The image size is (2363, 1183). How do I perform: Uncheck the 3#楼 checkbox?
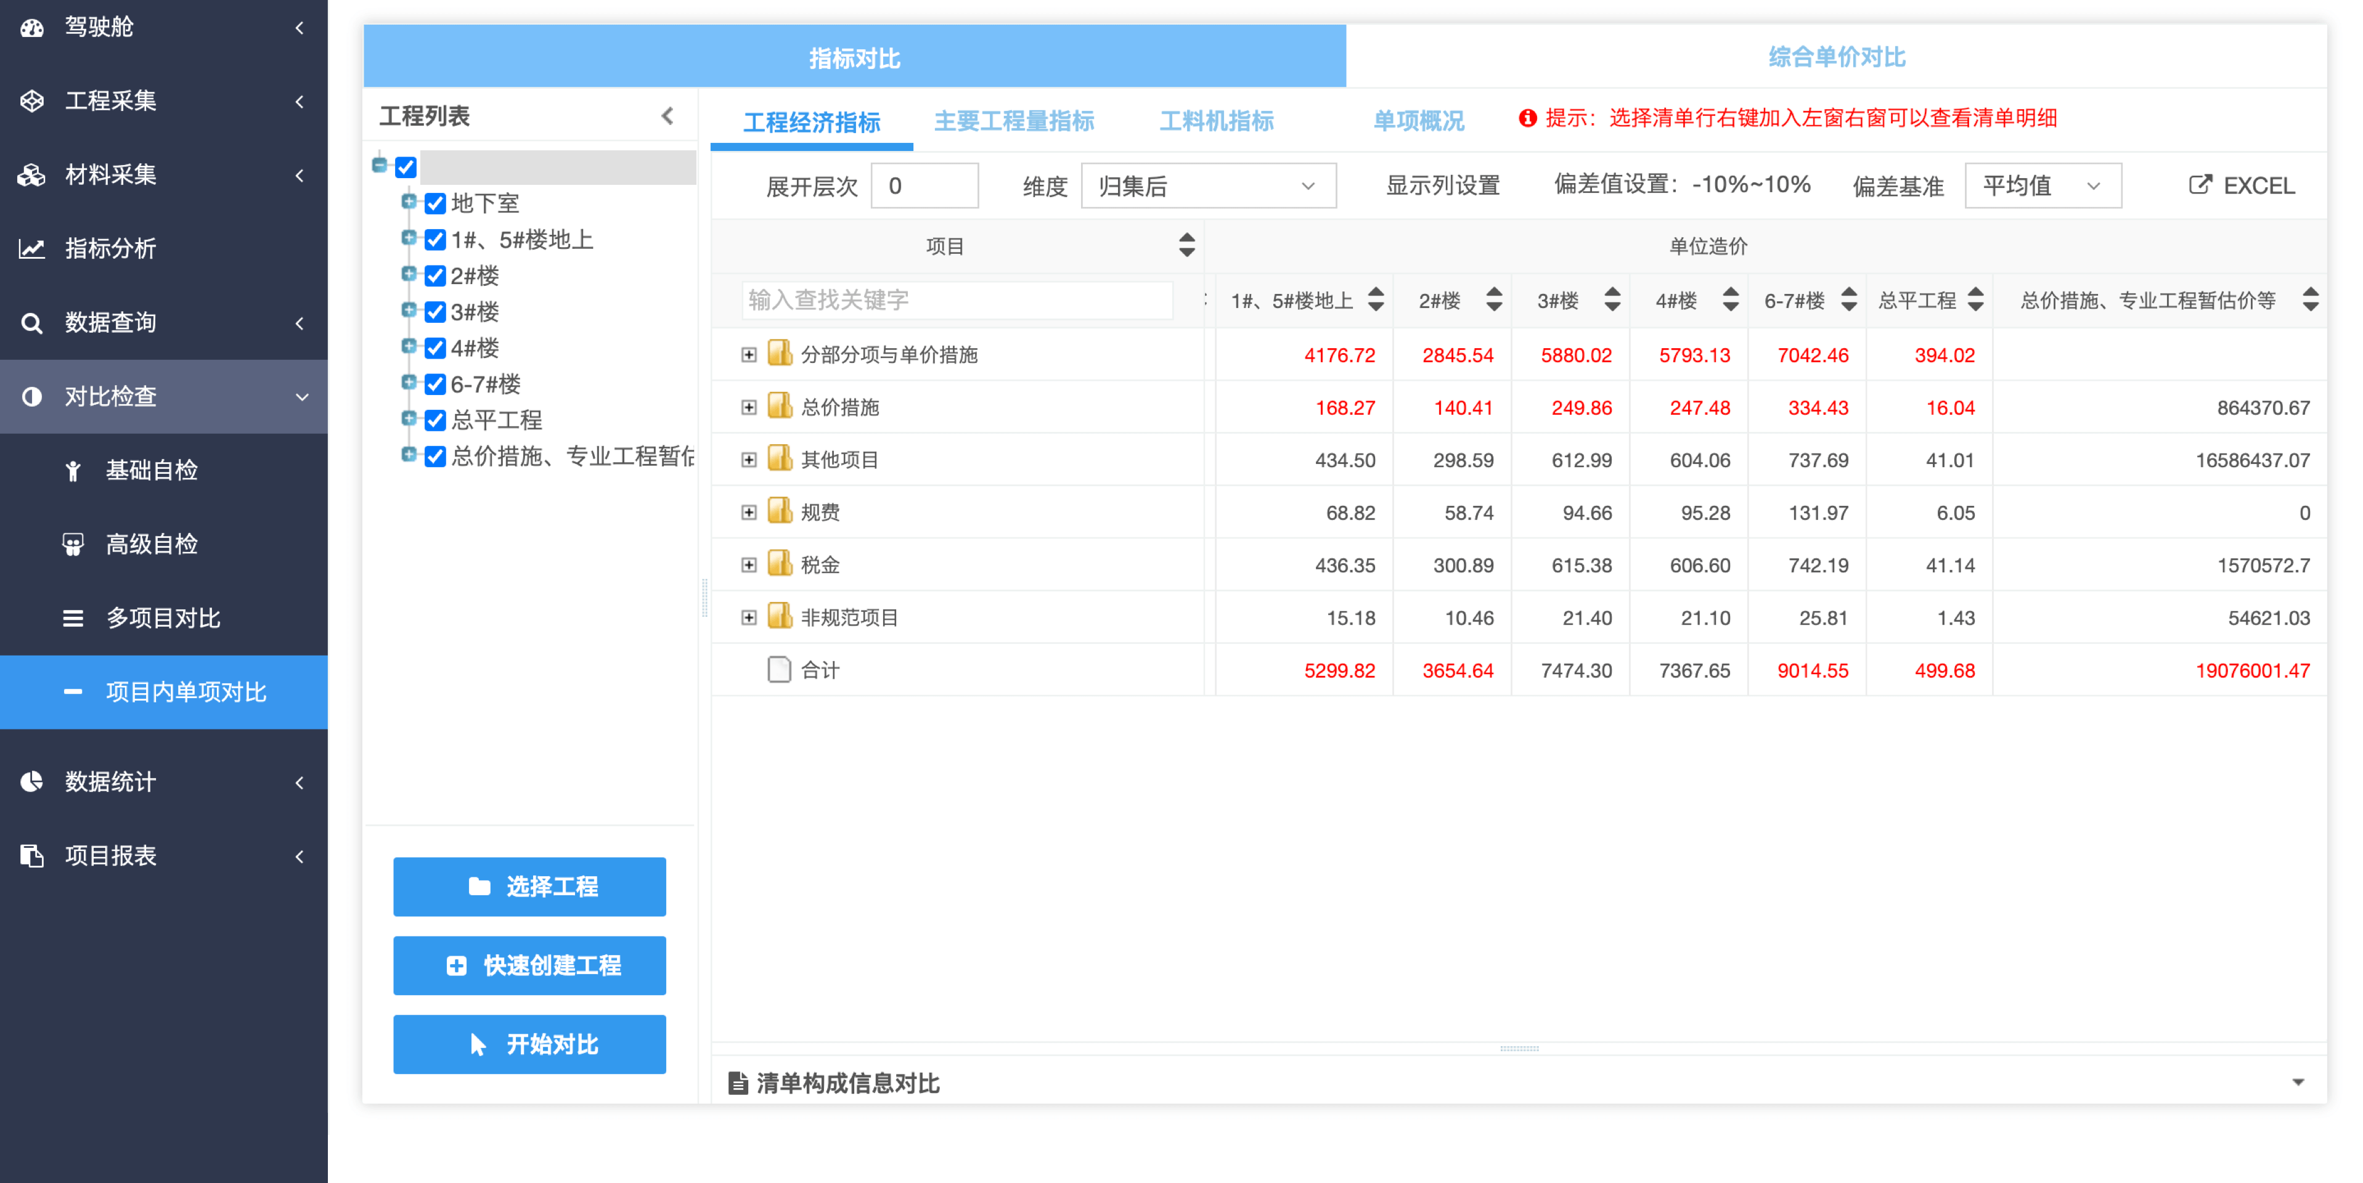[436, 312]
